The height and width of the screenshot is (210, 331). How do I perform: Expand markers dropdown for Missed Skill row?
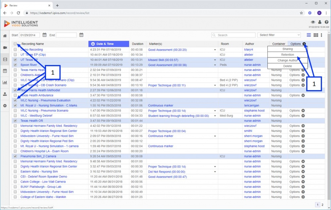(x=215, y=60)
